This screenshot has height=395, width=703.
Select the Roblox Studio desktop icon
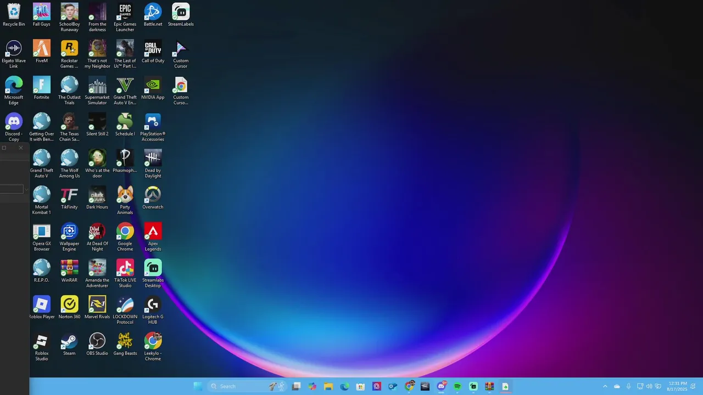tap(42, 347)
